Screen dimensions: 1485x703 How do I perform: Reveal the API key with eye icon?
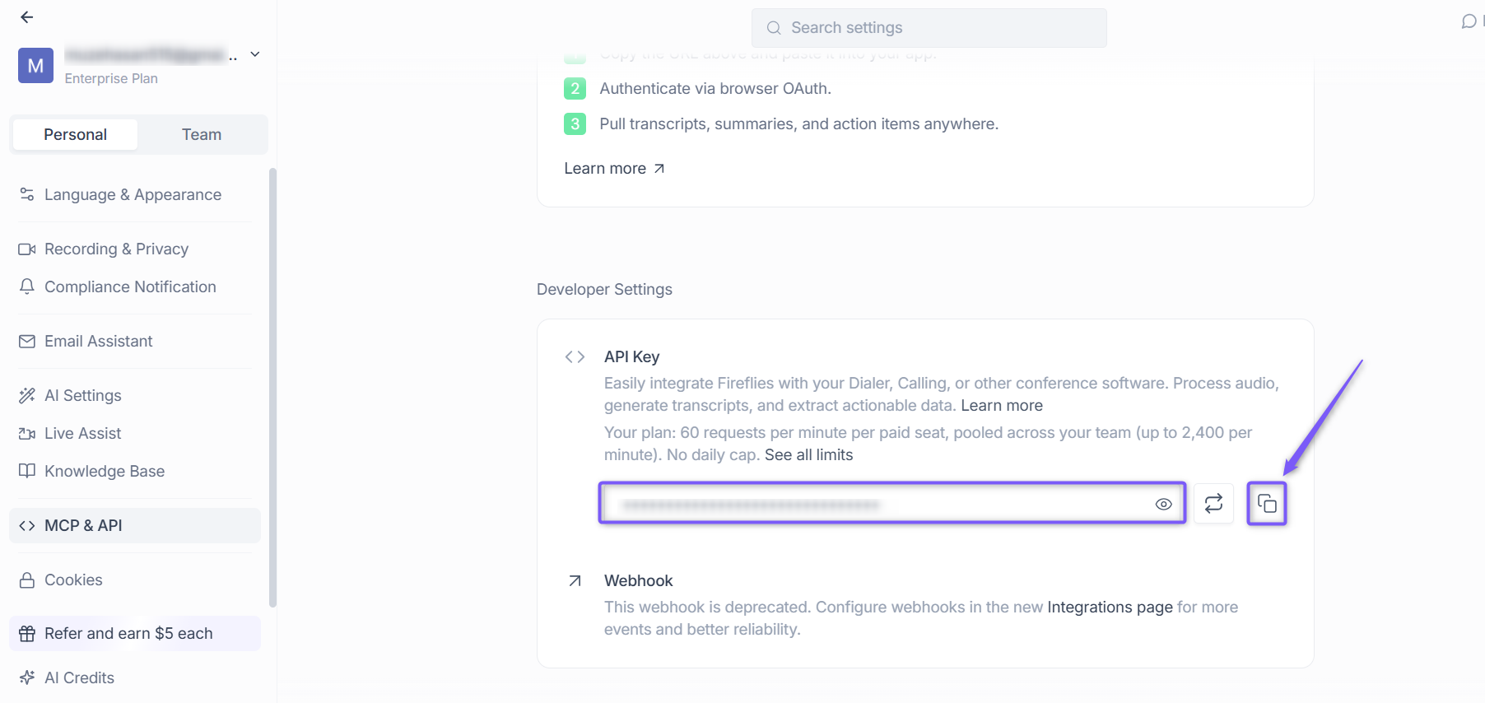click(1163, 505)
